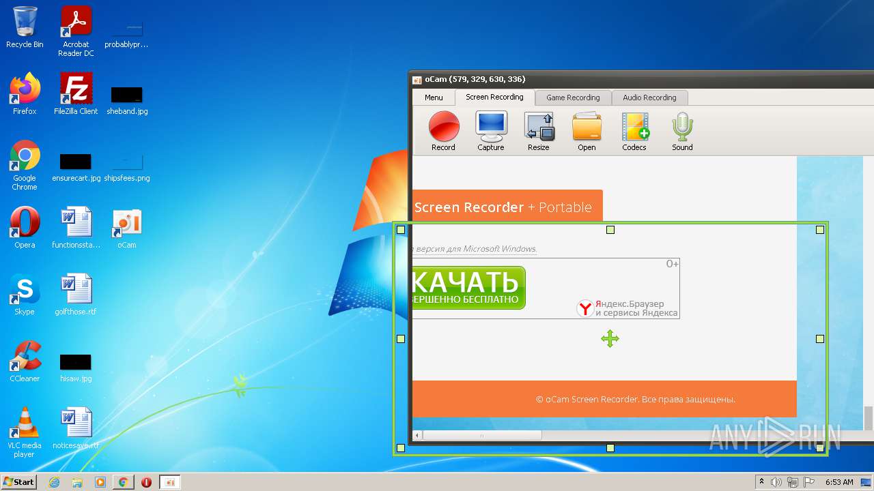Click the top-middle handle of the capture frame
Image resolution: width=874 pixels, height=491 pixels.
tap(610, 230)
